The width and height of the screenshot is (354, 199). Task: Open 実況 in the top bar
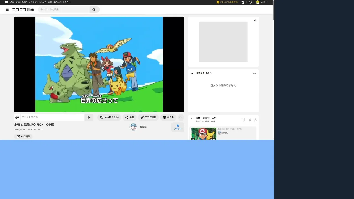(50, 2)
